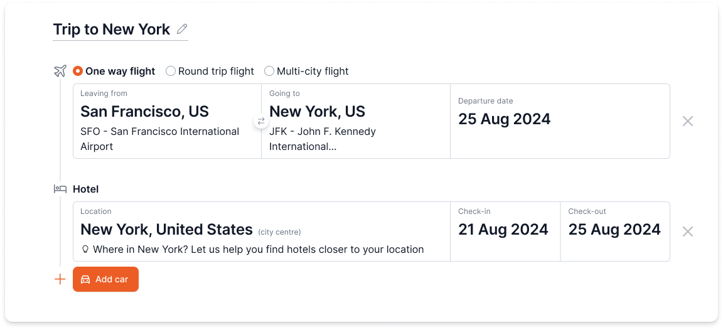723x330 pixels.
Task: Click the pencil edit icon beside trip title
Action: tap(182, 29)
